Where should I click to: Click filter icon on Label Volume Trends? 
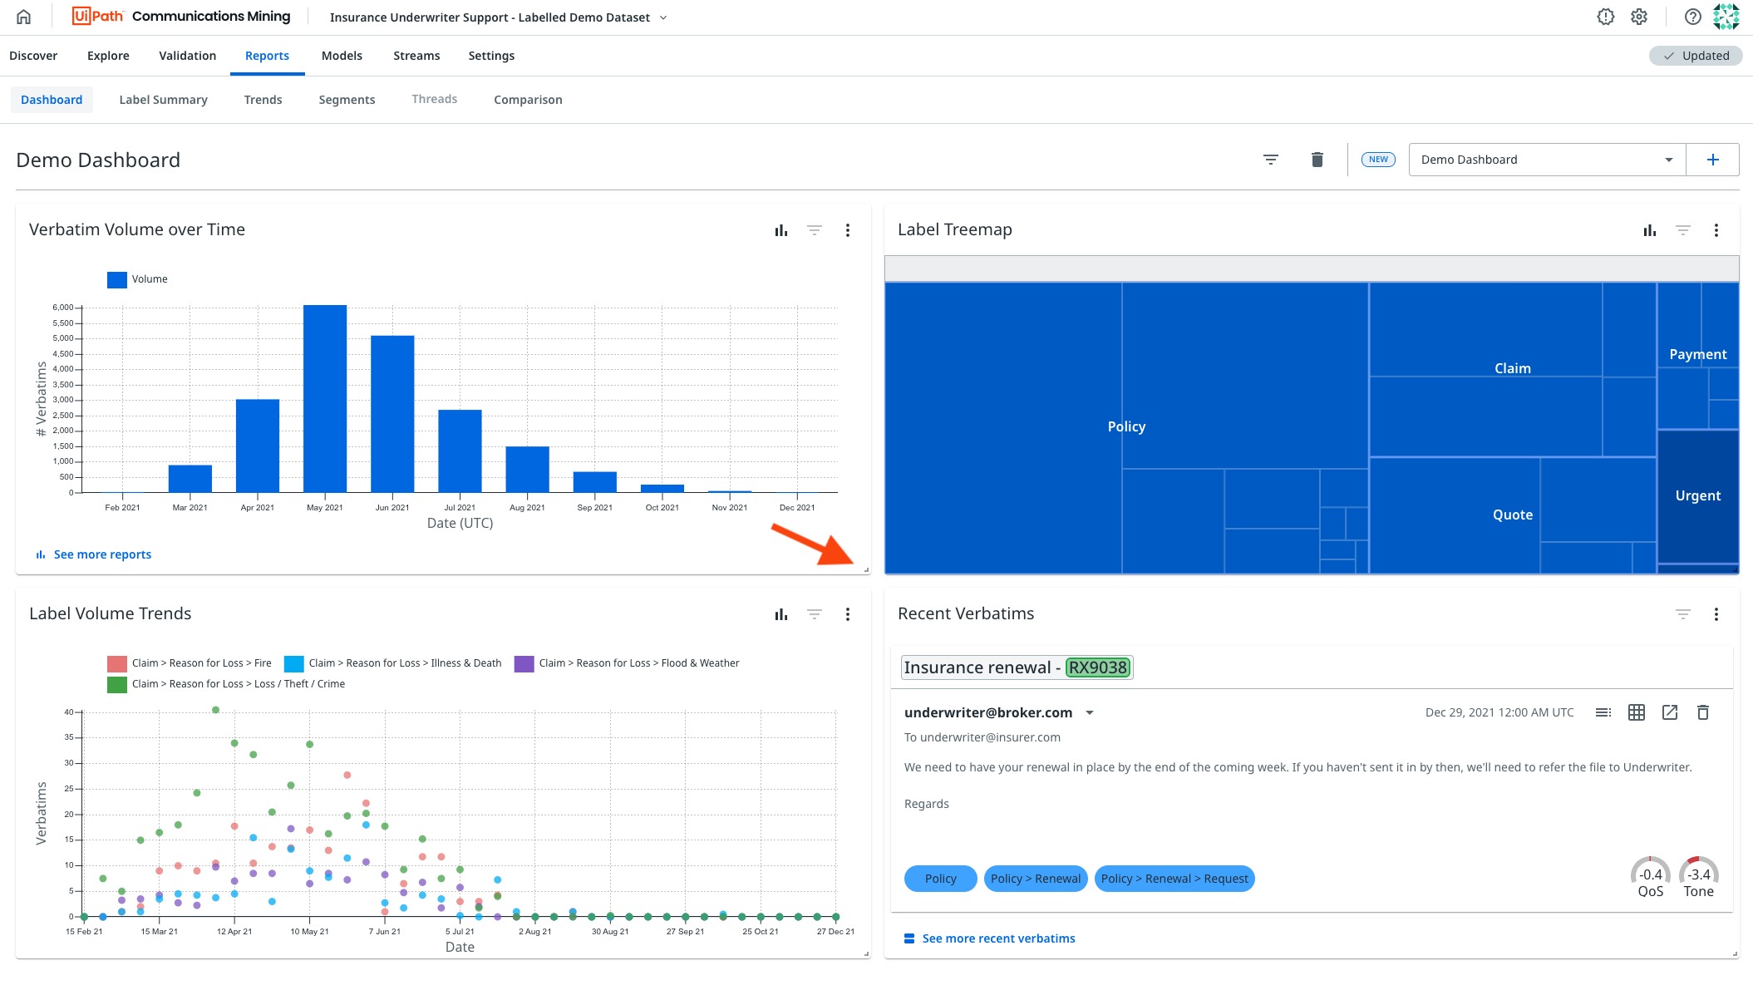[814, 614]
